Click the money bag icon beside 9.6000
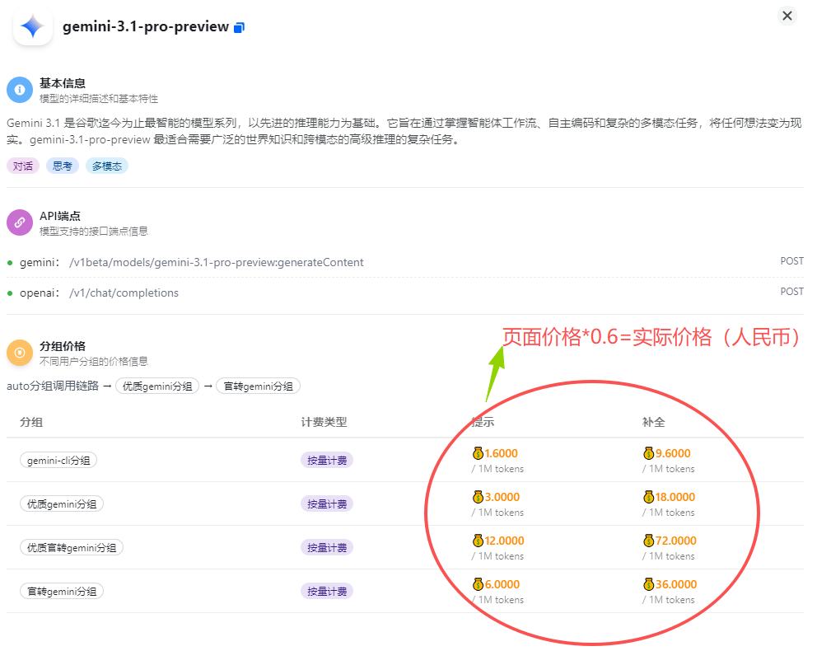 649,453
